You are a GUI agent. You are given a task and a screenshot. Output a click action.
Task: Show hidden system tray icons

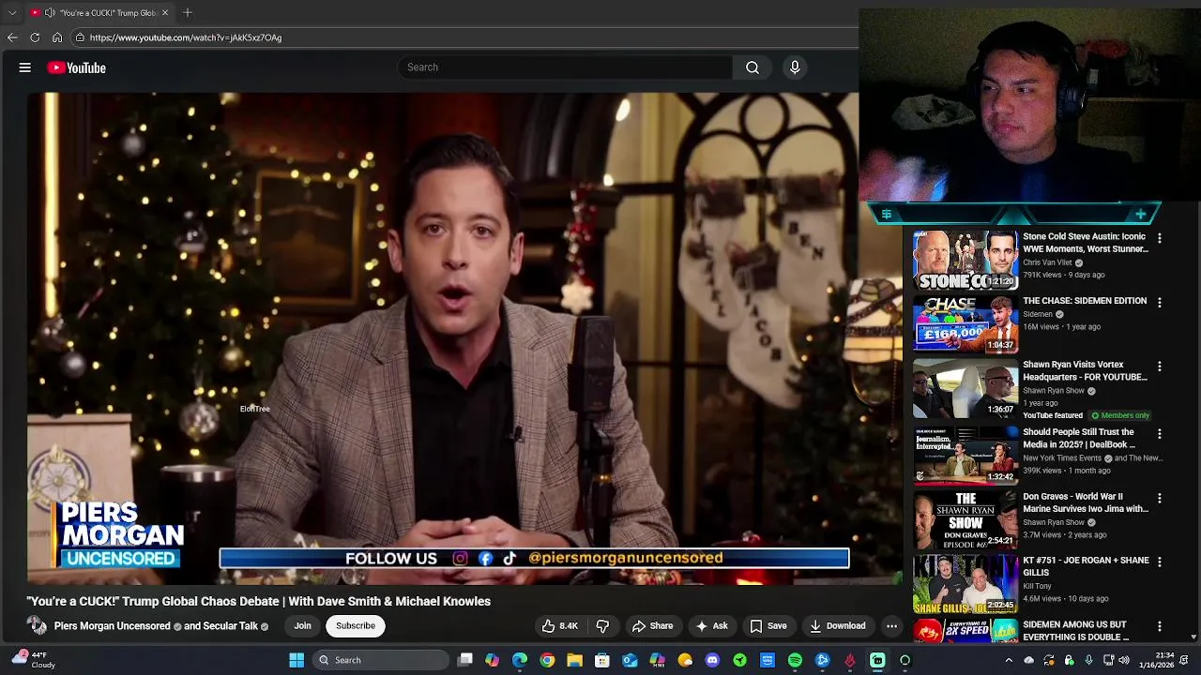pos(1009,660)
